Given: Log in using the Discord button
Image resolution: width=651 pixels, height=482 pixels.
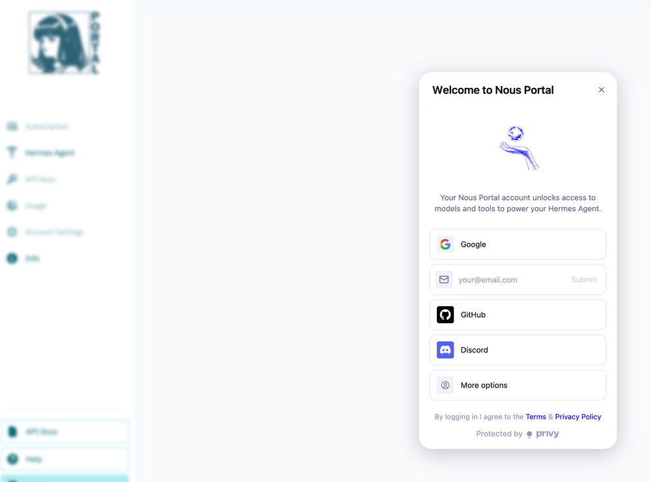Looking at the screenshot, I should click(518, 350).
